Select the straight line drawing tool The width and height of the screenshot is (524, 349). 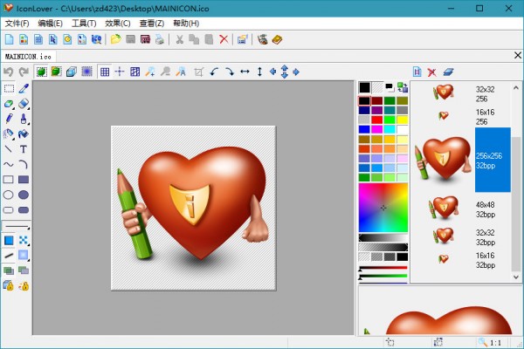click(x=9, y=149)
